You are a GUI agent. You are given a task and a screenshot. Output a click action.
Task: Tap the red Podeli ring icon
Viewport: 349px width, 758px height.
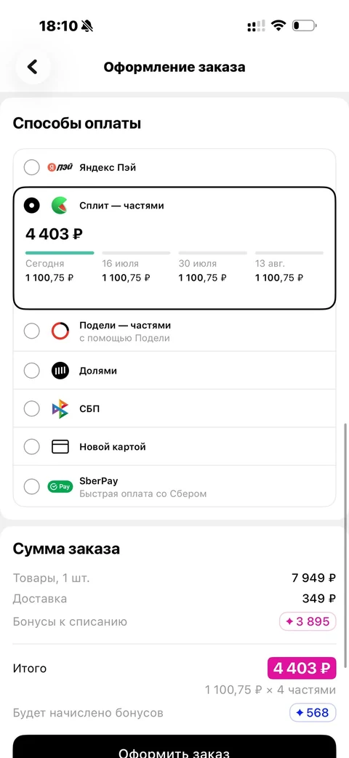click(60, 331)
